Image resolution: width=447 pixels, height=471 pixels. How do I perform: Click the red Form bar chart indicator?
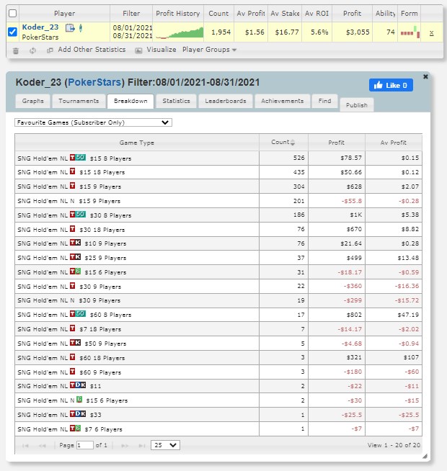coord(410,32)
